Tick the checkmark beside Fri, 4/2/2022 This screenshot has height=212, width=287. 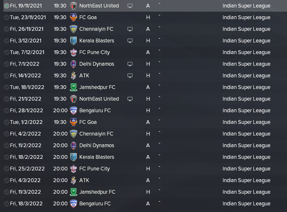[7, 134]
